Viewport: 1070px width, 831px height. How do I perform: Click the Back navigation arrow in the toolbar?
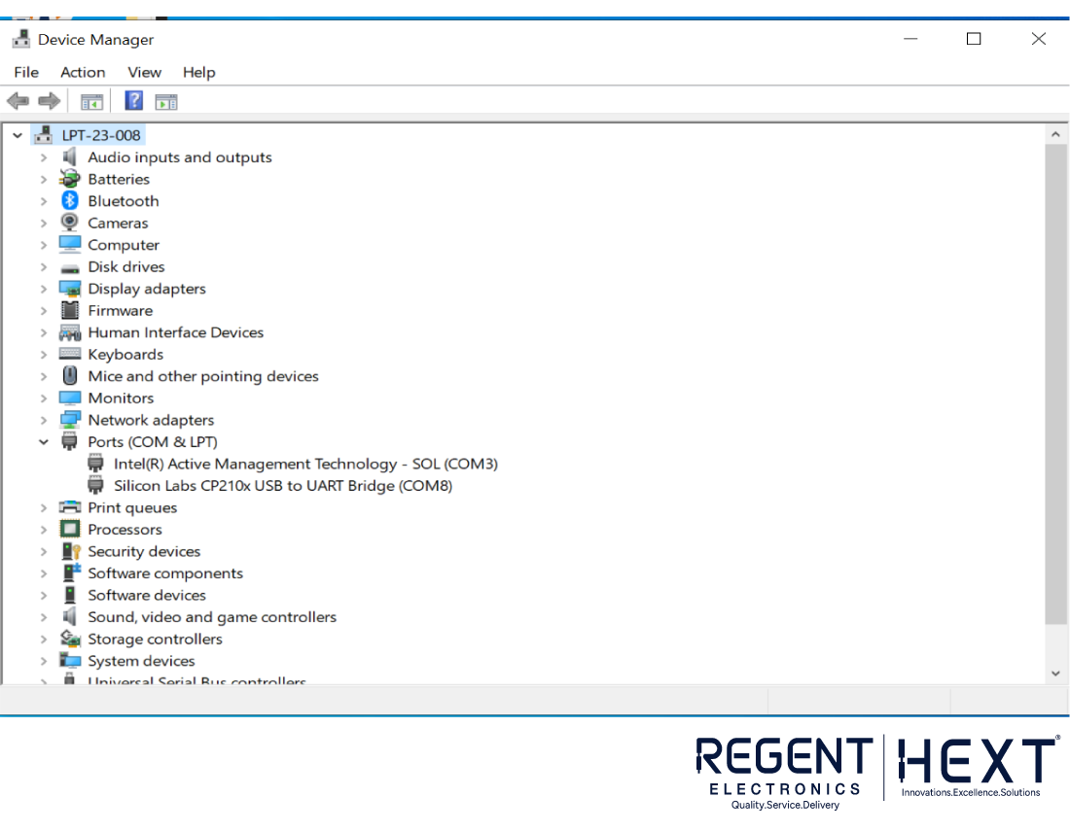point(18,100)
